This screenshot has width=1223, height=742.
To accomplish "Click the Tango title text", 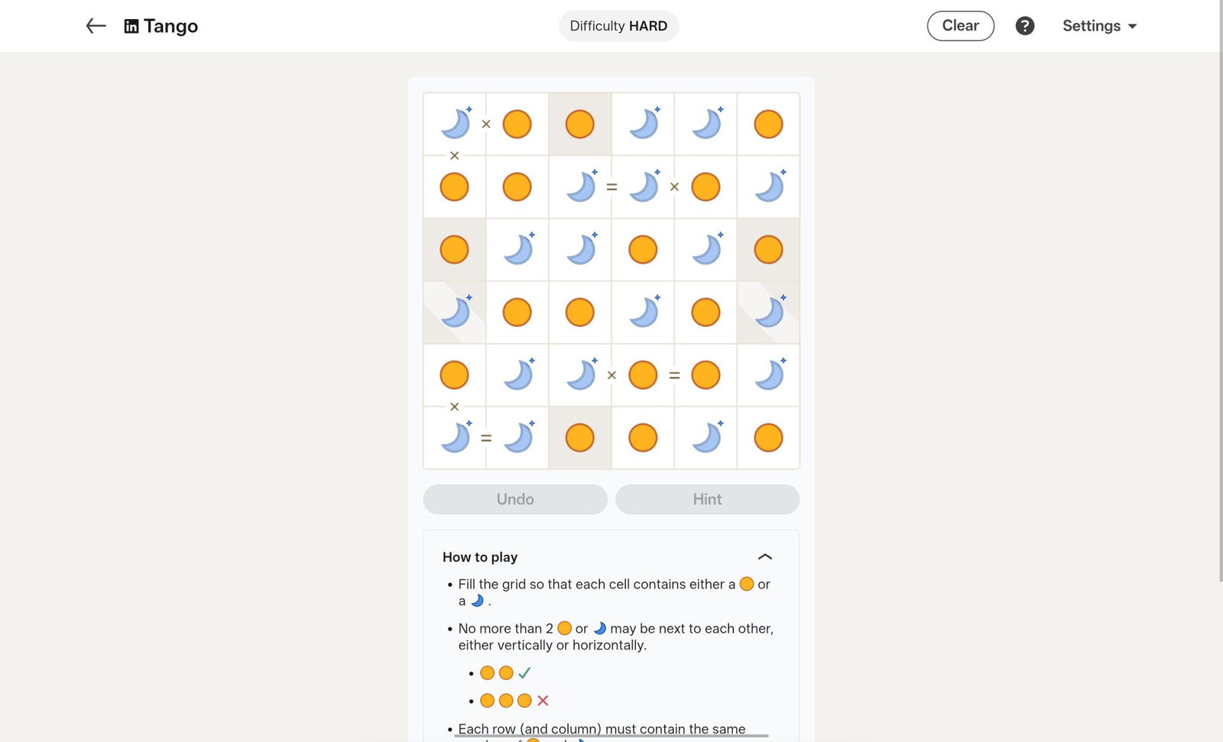I will (x=170, y=27).
